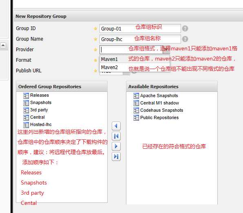Viewport: 243px width, 213px height.
Task: Click the move right arrow button
Action: tap(116, 146)
